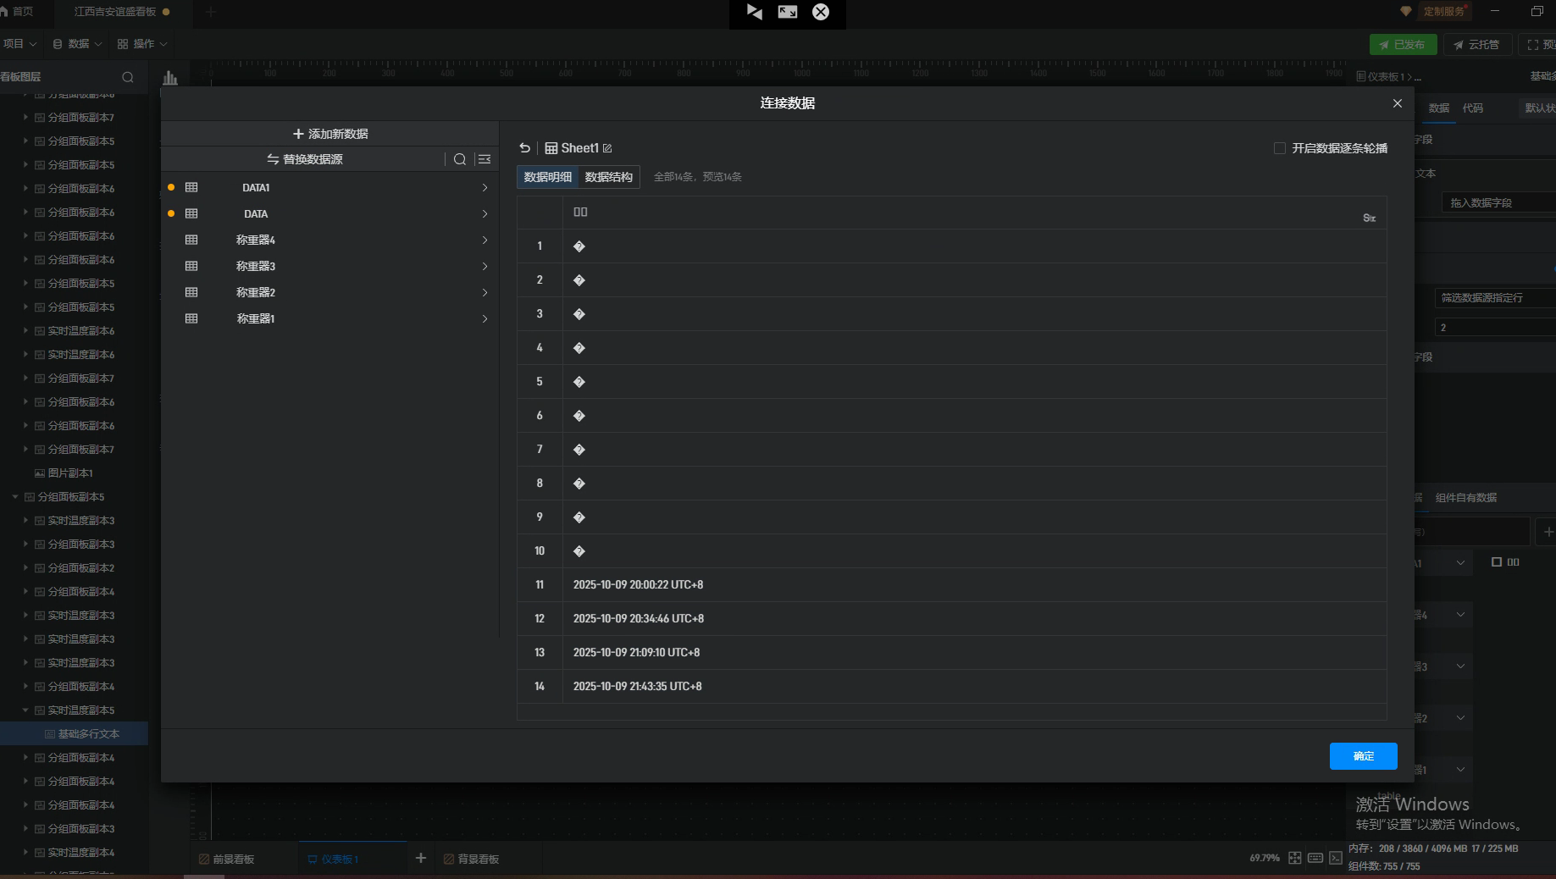Expand the DATA1 data source arrow

(x=485, y=188)
